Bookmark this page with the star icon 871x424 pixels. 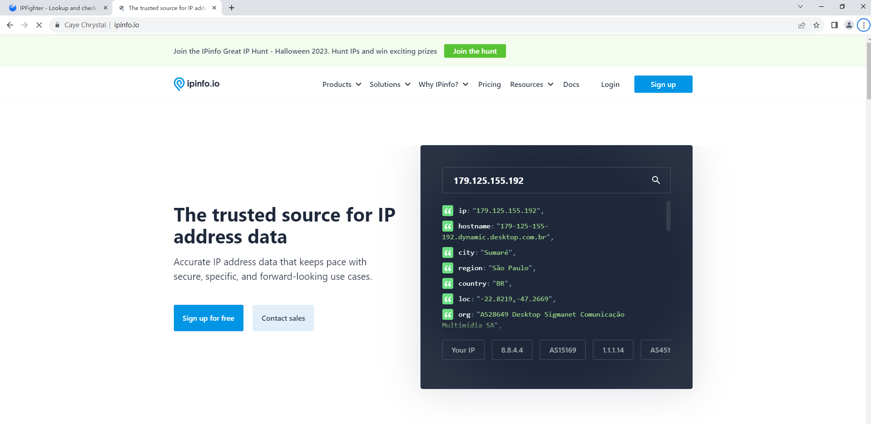pyautogui.click(x=816, y=25)
